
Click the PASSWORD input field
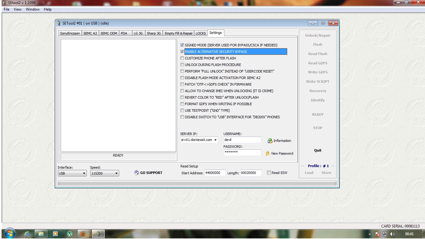coord(242,152)
